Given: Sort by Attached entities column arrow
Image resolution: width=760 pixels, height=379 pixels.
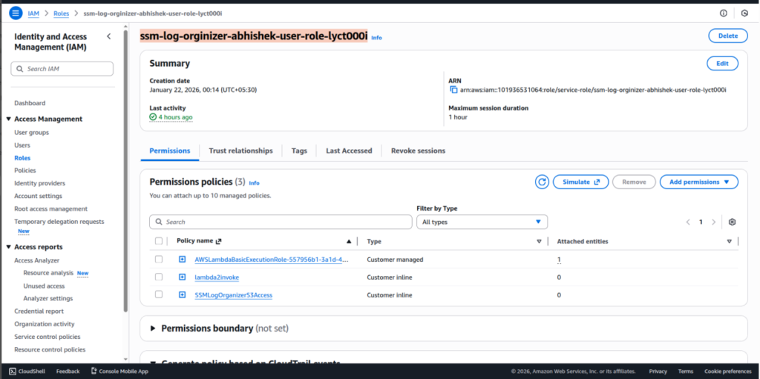Looking at the screenshot, I should tap(729, 241).
